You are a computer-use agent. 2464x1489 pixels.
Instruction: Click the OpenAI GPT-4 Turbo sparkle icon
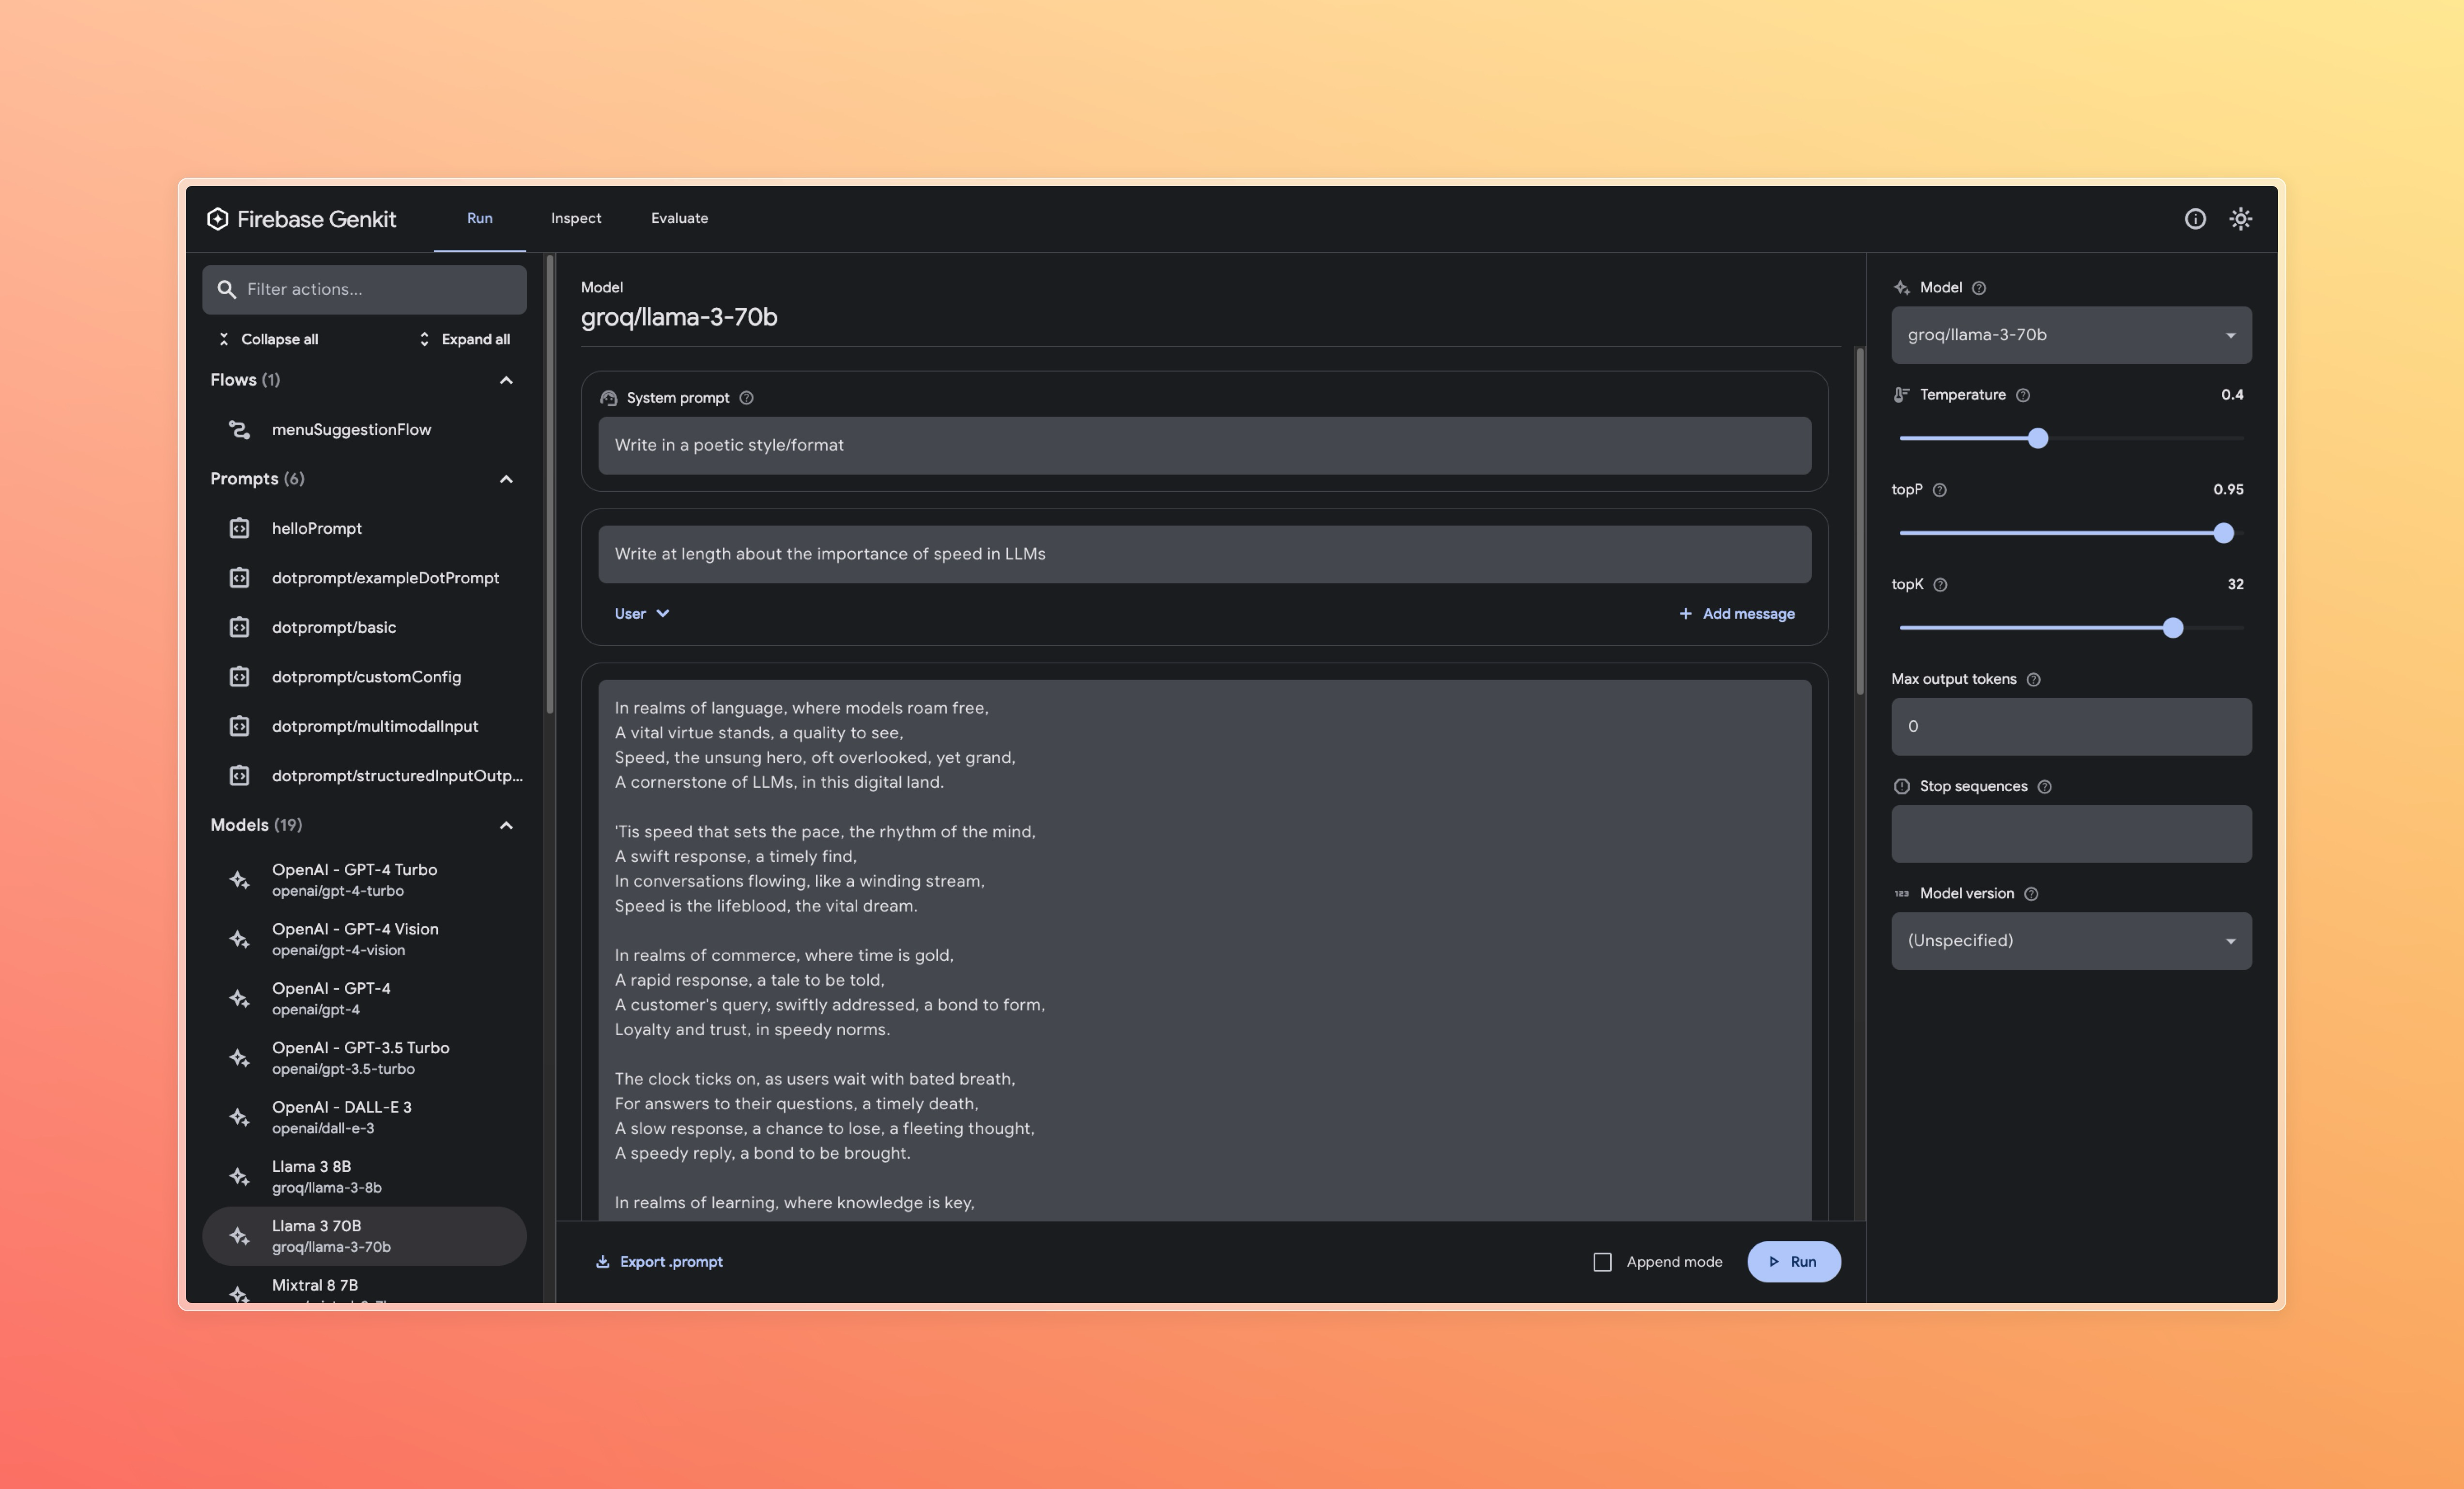(239, 880)
